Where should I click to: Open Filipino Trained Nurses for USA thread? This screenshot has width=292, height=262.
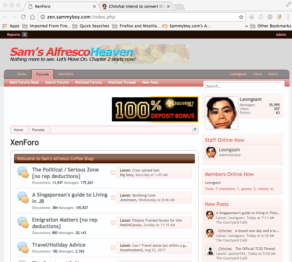point(157,220)
